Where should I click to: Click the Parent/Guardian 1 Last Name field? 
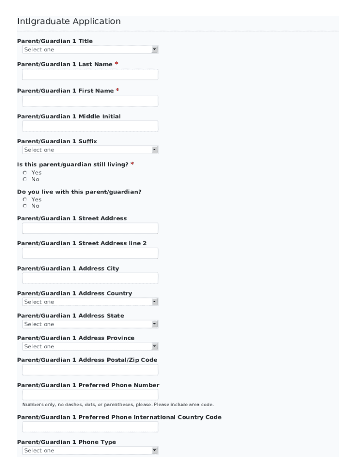pos(90,74)
